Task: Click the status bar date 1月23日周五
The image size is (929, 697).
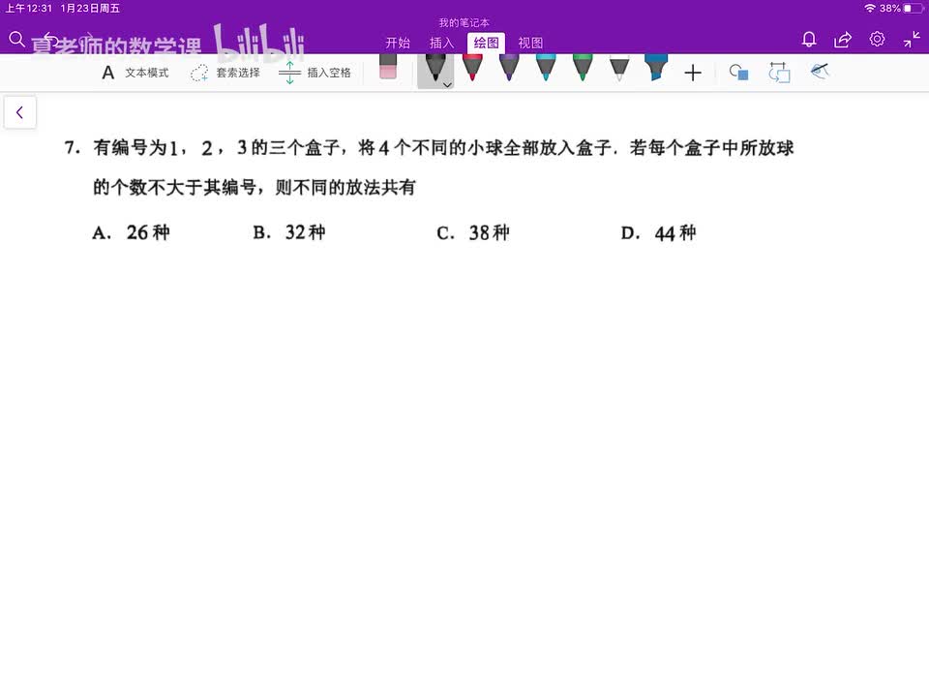Action: [90, 9]
